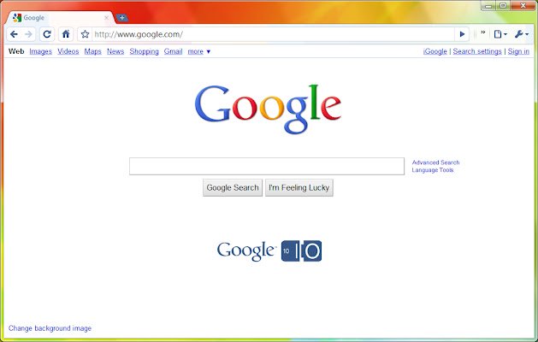
Task: Close the browser window
Action: click(x=523, y=5)
